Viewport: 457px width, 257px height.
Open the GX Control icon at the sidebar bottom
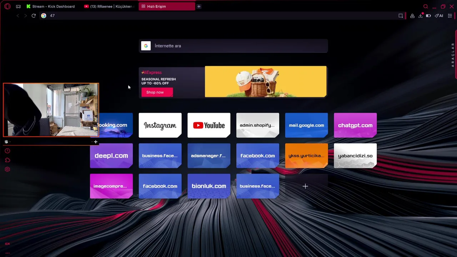pos(7,244)
